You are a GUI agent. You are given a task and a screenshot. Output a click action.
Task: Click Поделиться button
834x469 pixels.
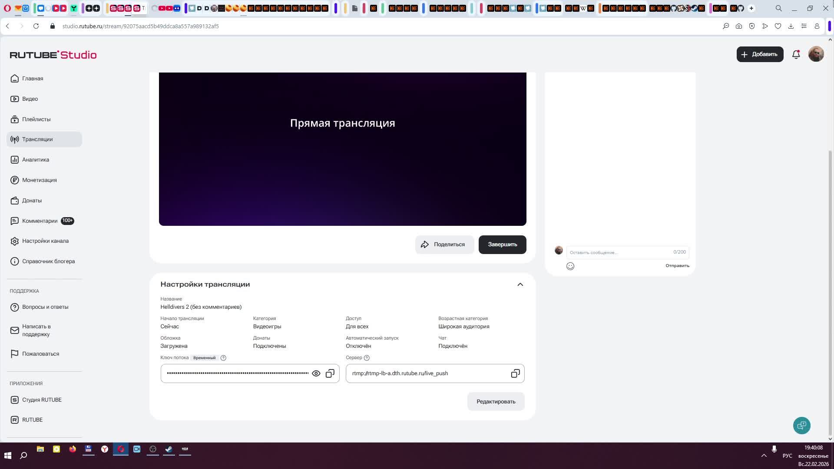pyautogui.click(x=444, y=244)
